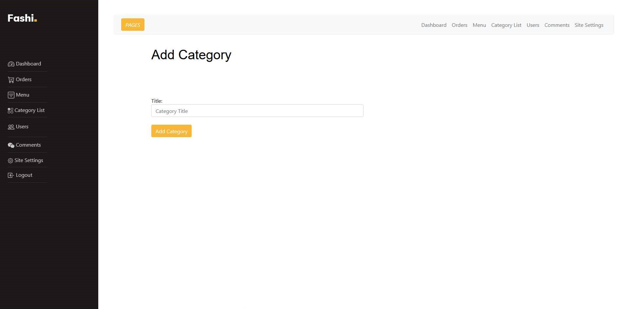Select the Logout text in sidebar
Image resolution: width=626 pixels, height=309 pixels.
(24, 175)
